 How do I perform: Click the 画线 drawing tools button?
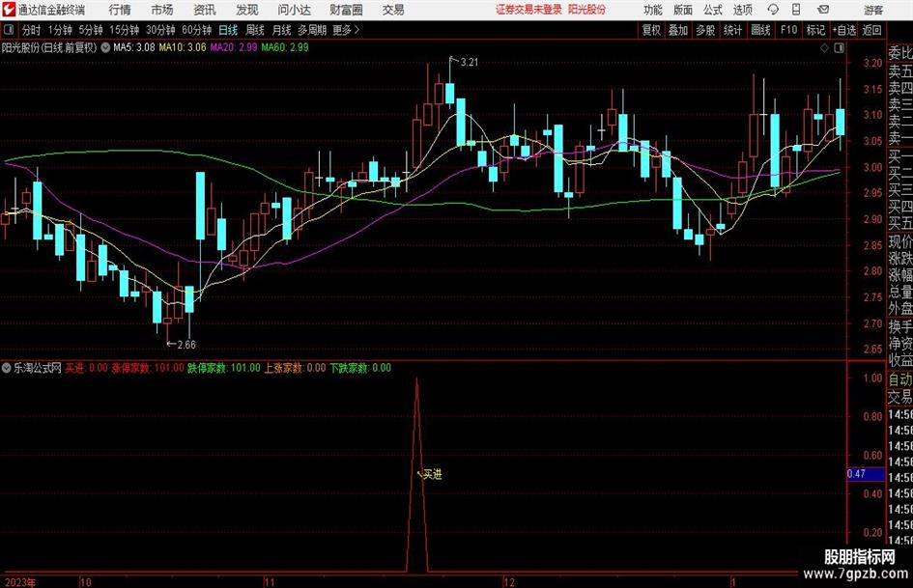(761, 30)
